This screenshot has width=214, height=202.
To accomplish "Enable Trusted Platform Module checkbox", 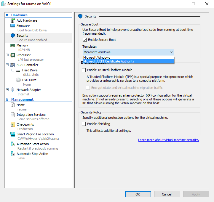I will tap(84, 70).
